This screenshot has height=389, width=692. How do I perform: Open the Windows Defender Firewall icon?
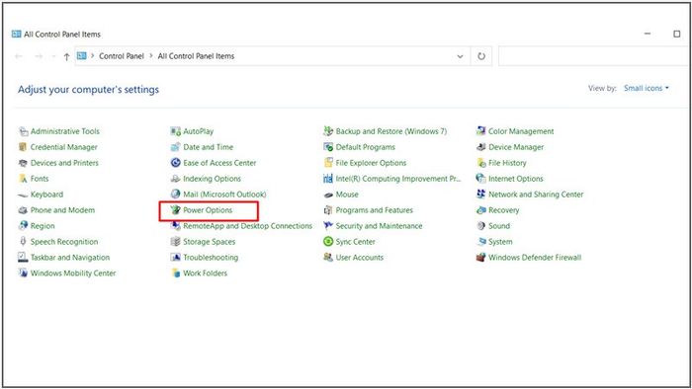[481, 258]
